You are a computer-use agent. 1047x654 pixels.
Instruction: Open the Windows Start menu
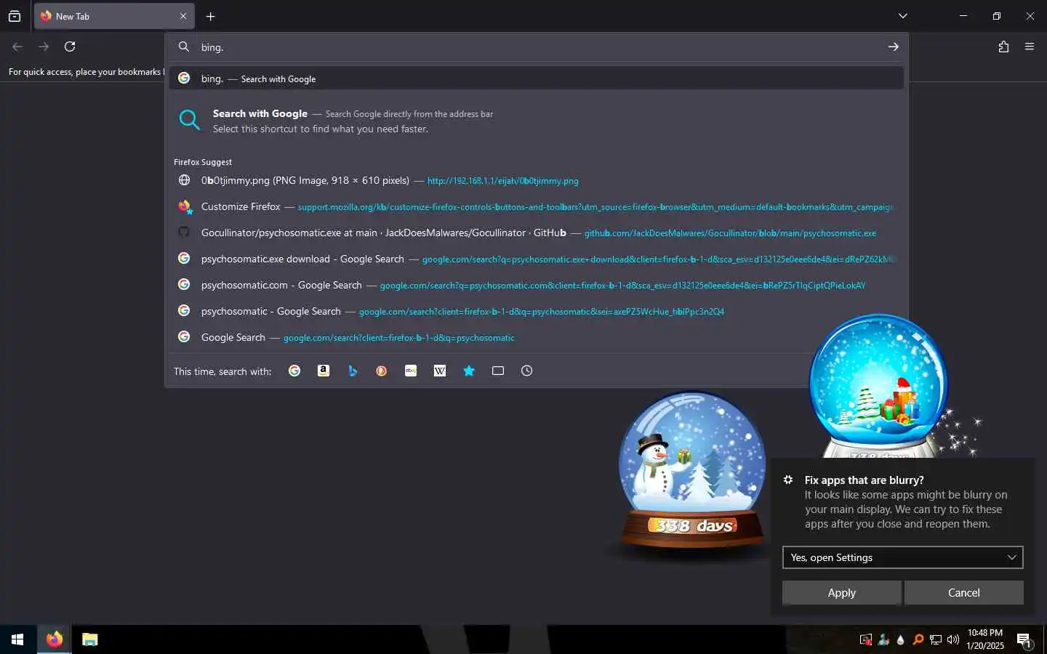(17, 639)
